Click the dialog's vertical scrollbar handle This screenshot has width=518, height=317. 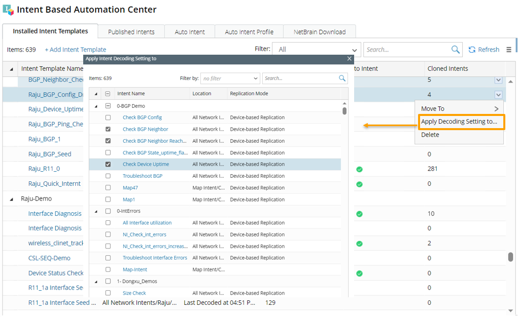(x=344, y=111)
